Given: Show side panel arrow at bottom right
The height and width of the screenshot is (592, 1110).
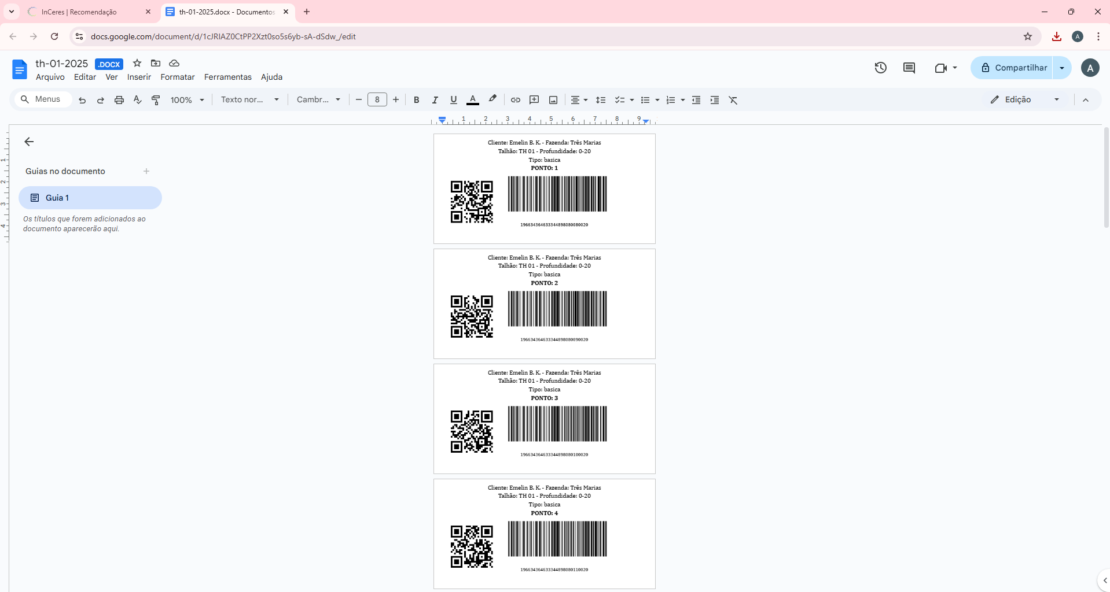Looking at the screenshot, I should click(1104, 580).
